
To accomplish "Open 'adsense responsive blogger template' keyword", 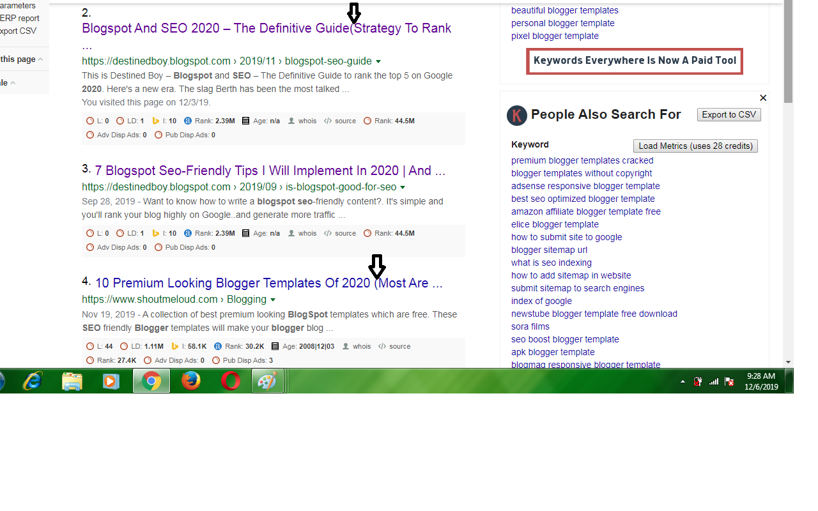I will tap(585, 186).
